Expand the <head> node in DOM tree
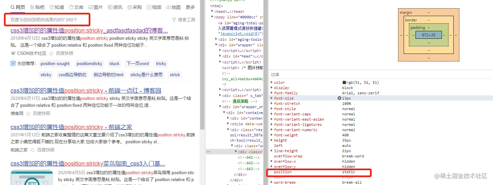 click(213, 12)
